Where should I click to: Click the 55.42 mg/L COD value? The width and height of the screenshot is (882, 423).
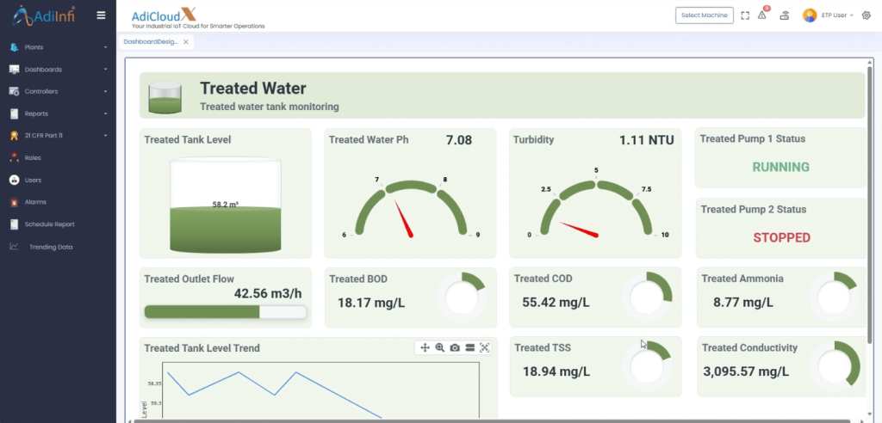click(556, 303)
